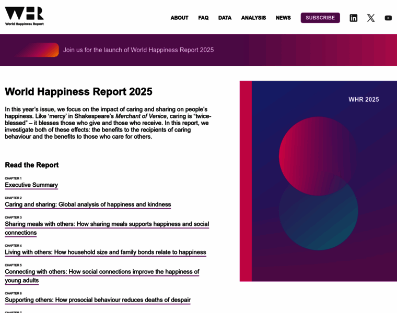Screen dimensions: 397x313
Task: Open the LinkedIn profile icon
Action: click(x=354, y=18)
